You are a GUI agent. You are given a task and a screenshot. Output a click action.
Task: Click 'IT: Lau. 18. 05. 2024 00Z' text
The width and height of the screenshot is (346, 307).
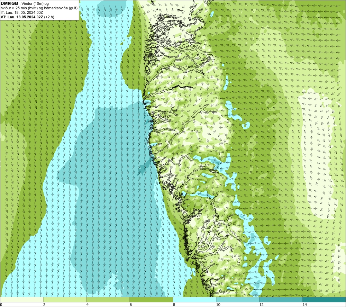tap(22, 12)
